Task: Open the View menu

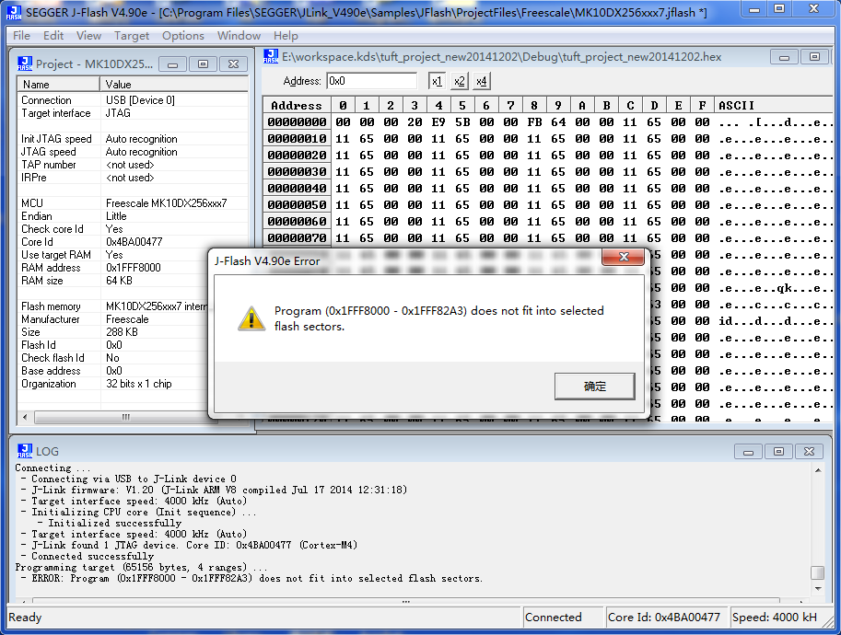Action: (x=88, y=35)
